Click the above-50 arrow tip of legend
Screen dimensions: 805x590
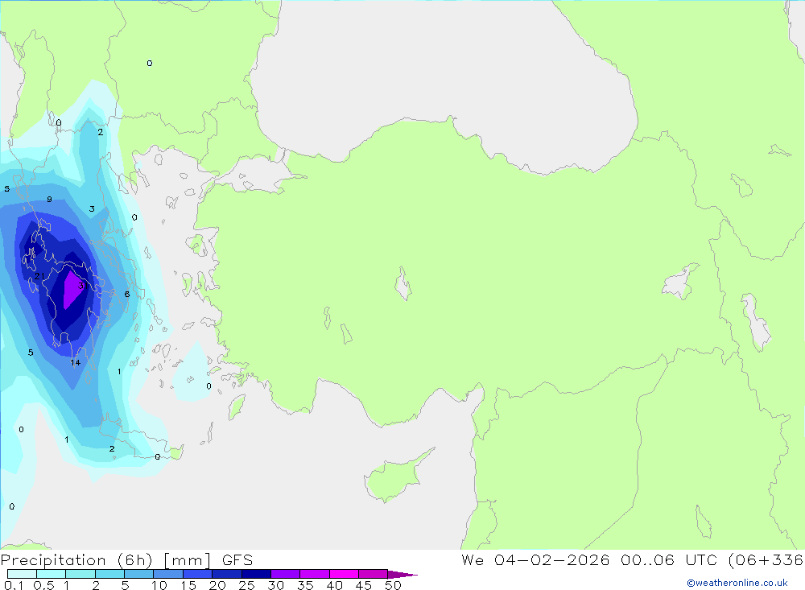pyautogui.click(x=403, y=575)
